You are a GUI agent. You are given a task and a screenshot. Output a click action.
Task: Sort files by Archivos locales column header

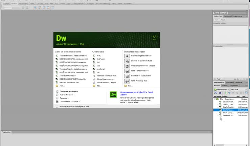(224, 96)
